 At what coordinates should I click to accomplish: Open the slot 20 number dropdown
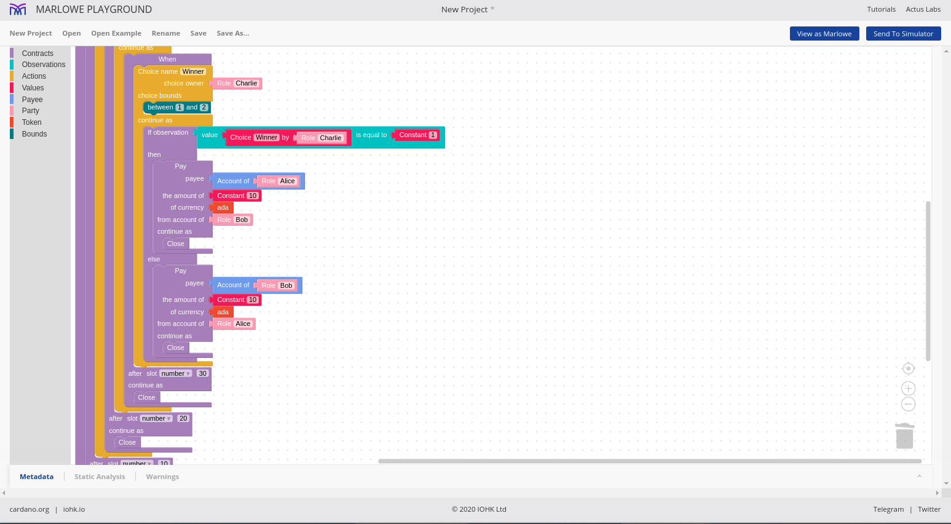point(157,418)
